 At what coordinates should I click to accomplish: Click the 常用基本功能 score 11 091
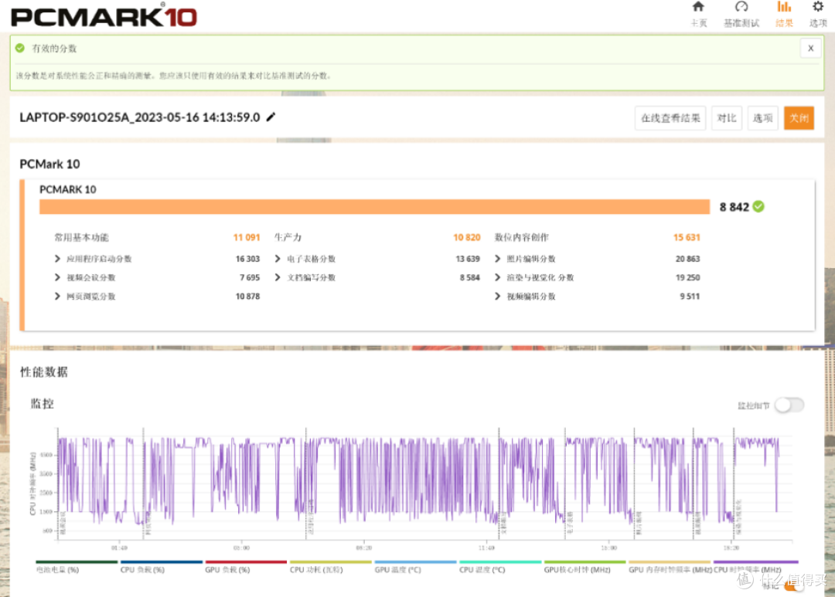coord(247,237)
